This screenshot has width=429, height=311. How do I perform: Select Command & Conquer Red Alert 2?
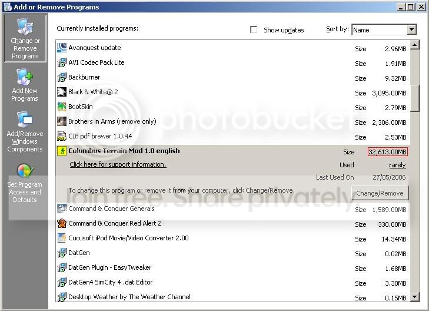click(x=233, y=223)
